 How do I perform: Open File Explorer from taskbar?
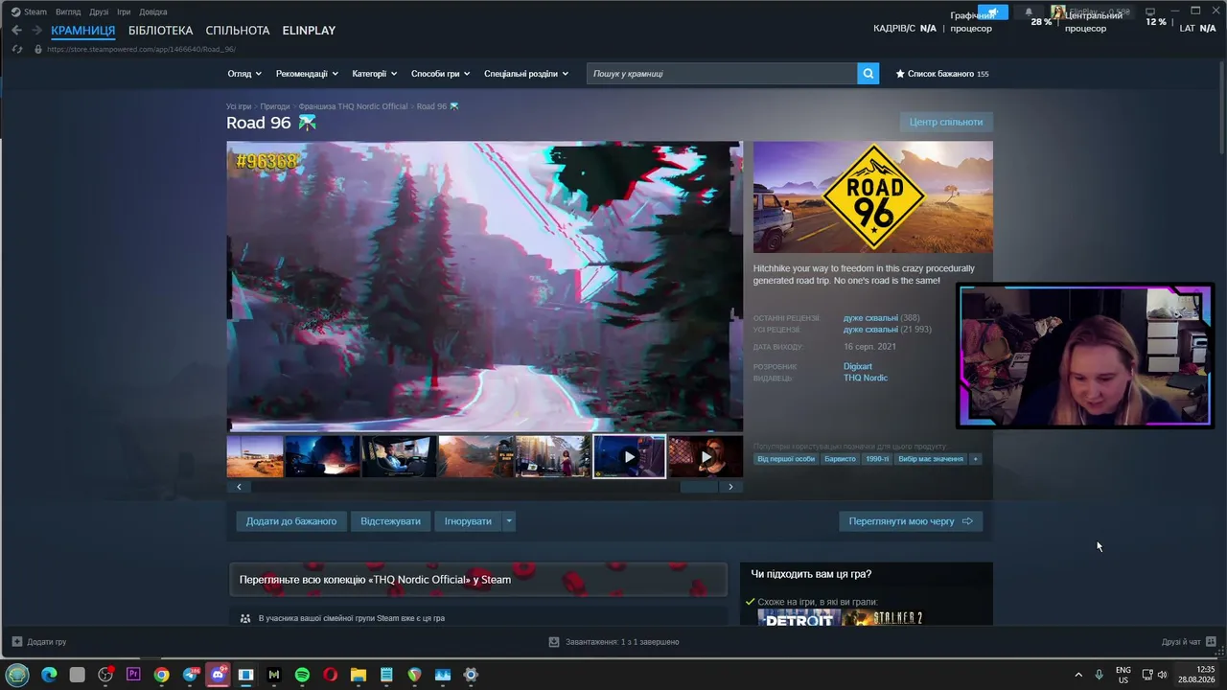pos(358,675)
